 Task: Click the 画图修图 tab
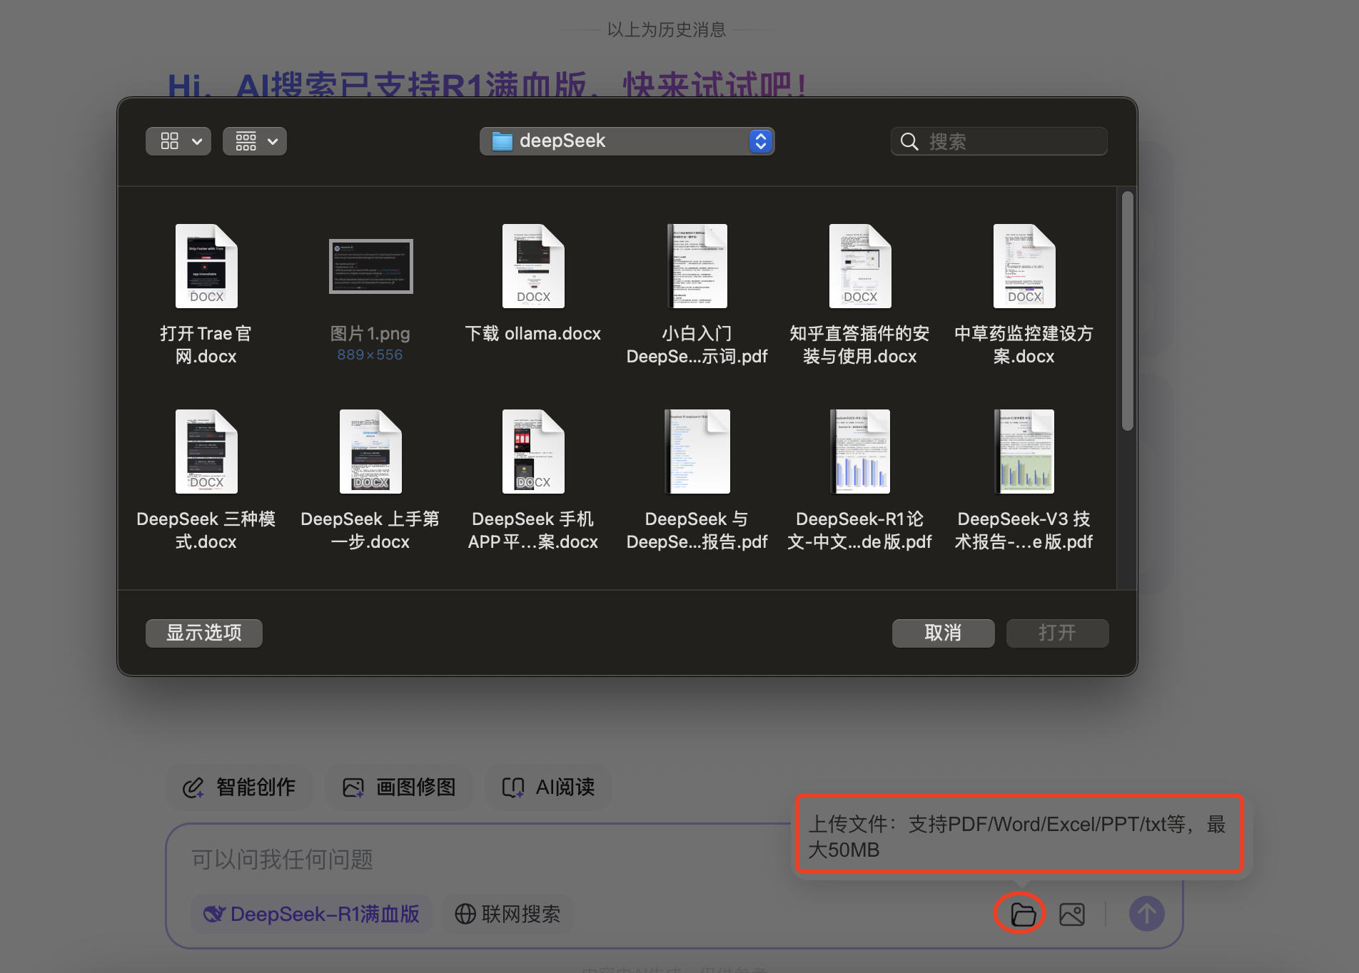pyautogui.click(x=399, y=788)
